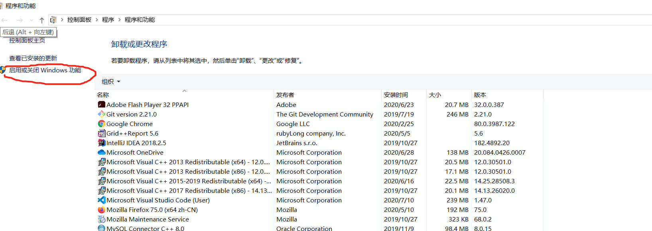Expand chevron after 控制面板 breadcrumb
Viewport: 652px width, 231px height.
click(x=97, y=19)
